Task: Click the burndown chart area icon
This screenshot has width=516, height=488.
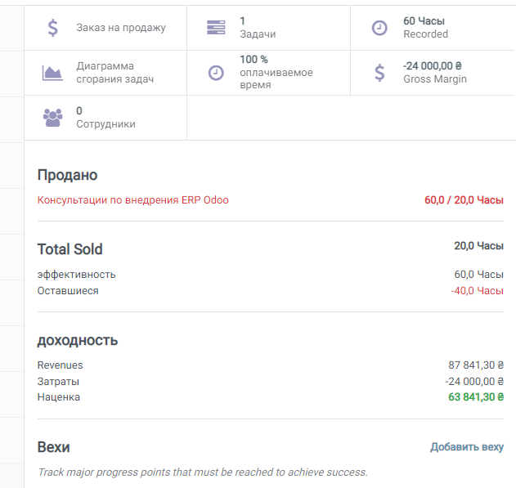Action: [x=52, y=73]
